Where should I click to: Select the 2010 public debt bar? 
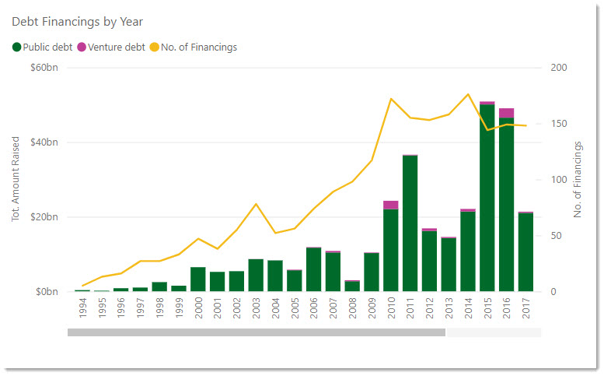391,251
